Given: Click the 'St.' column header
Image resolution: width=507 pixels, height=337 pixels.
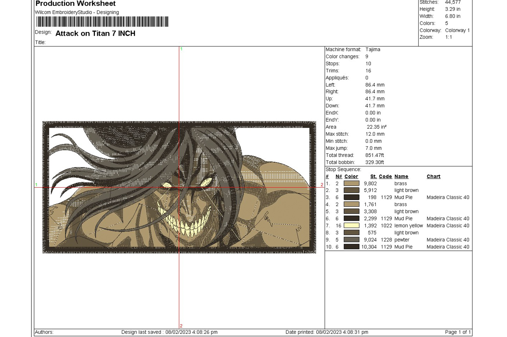Looking at the screenshot, I should (x=373, y=177).
